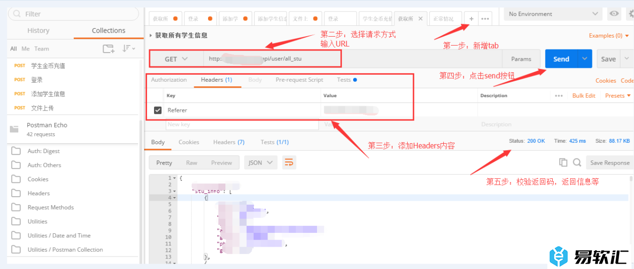Click the Save Response button
The image size is (634, 269).
pyautogui.click(x=610, y=162)
